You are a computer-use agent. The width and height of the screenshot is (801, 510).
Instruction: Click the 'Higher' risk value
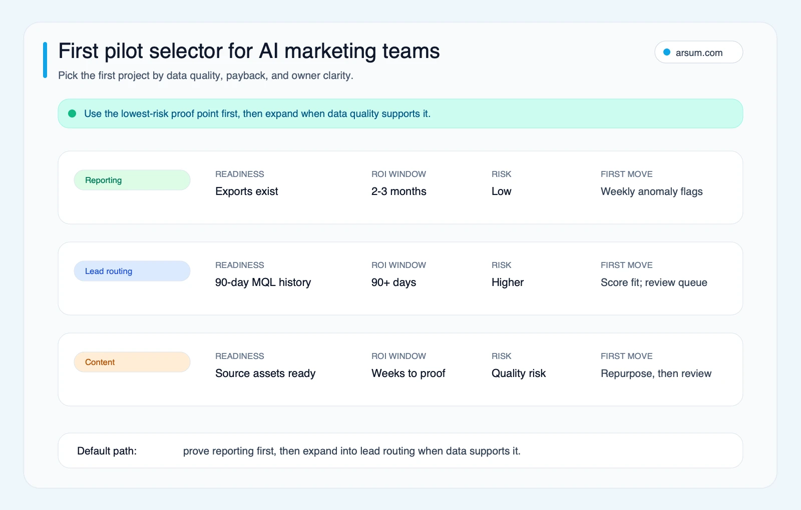508,282
